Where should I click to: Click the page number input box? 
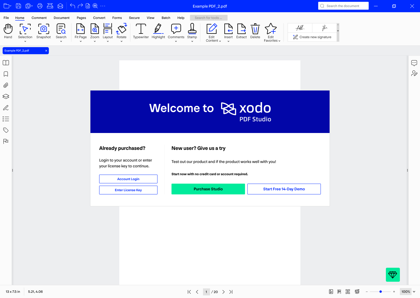click(x=206, y=292)
